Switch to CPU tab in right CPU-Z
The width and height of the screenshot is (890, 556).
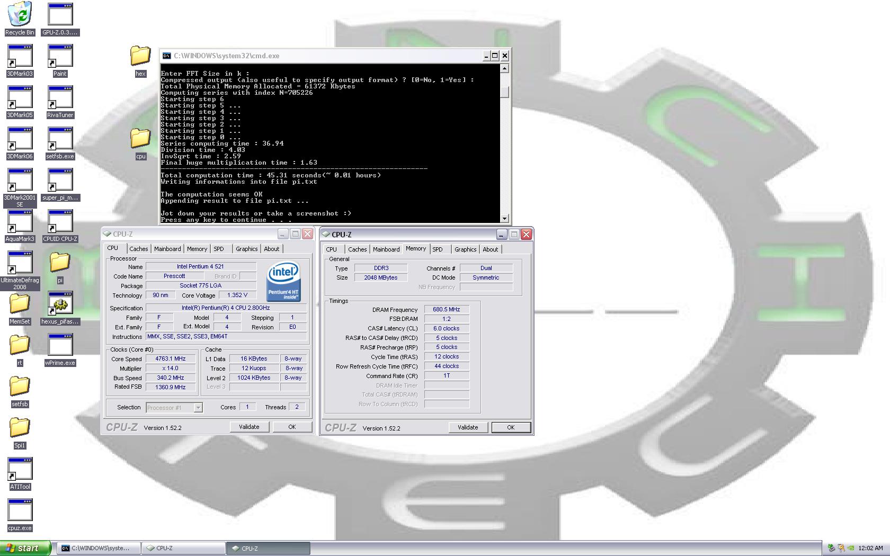coord(332,249)
